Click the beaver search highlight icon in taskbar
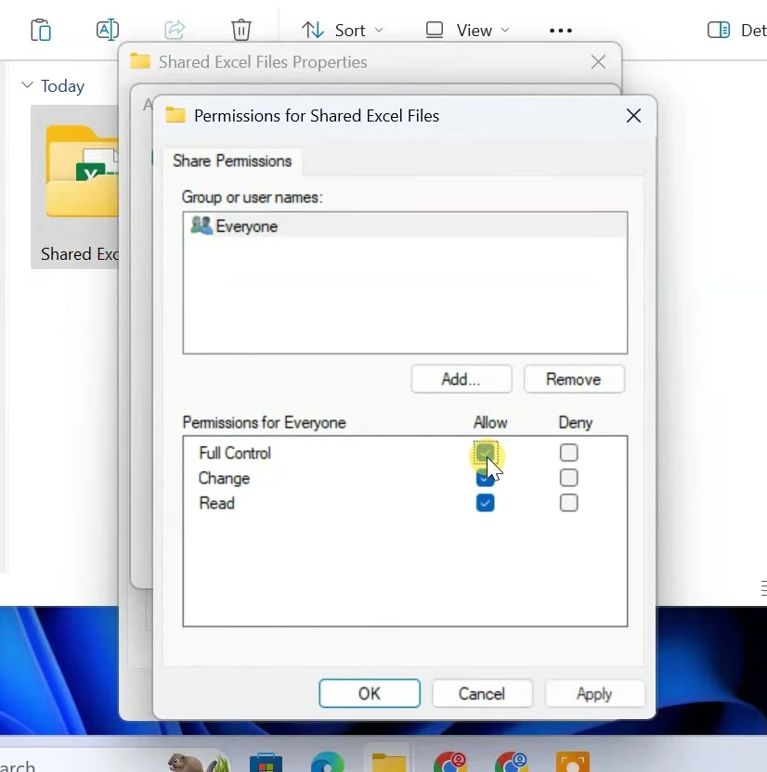The height and width of the screenshot is (772, 767). [x=199, y=762]
